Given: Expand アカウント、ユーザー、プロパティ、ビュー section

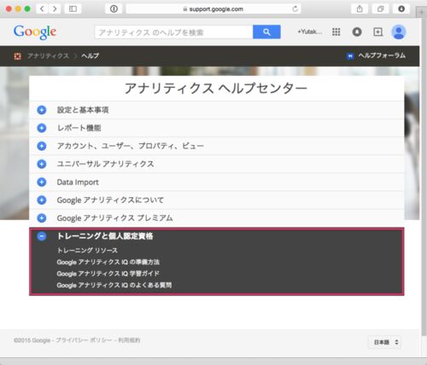Looking at the screenshot, I should tap(216, 146).
